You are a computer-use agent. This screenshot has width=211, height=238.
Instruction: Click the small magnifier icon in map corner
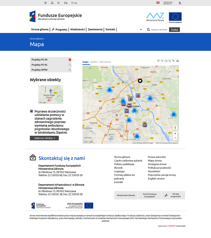89,67
